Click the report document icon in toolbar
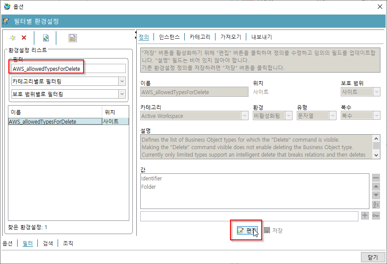The image size is (387, 264). [73, 38]
